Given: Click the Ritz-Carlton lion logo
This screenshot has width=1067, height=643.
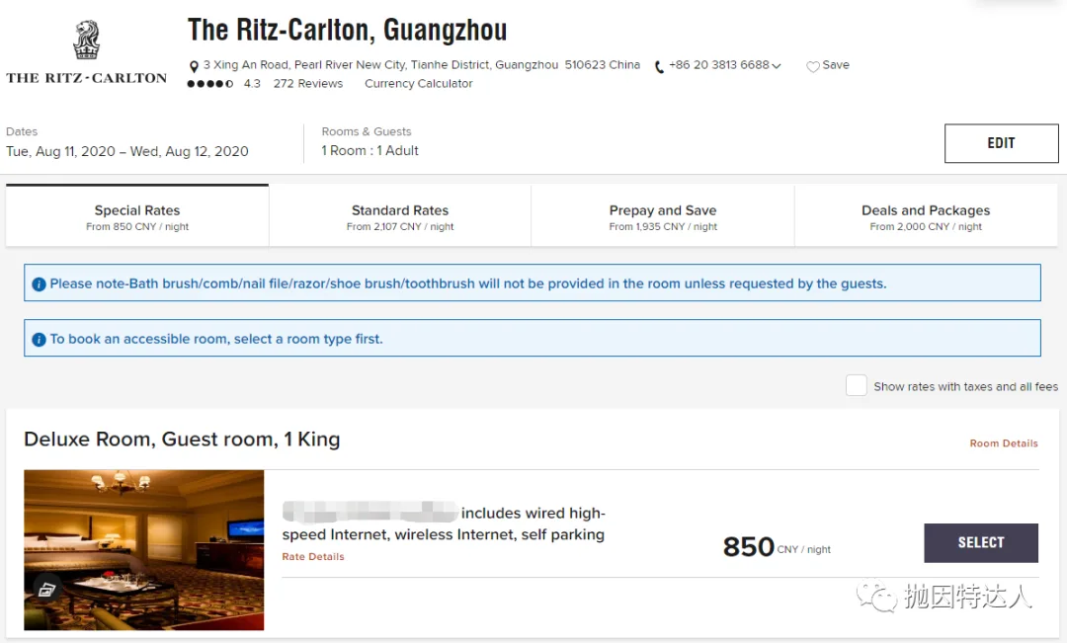Looking at the screenshot, I should pos(86,41).
